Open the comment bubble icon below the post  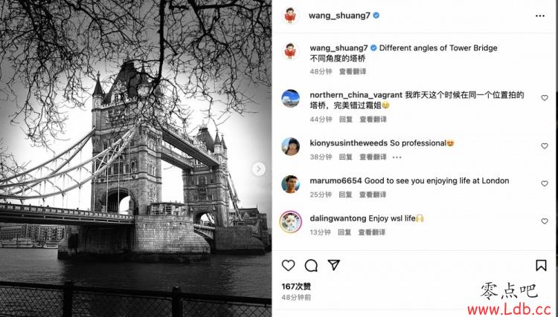pos(311,265)
